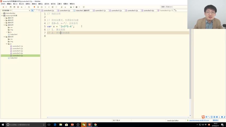Open the Task View icon in taskbar

pos(49,124)
